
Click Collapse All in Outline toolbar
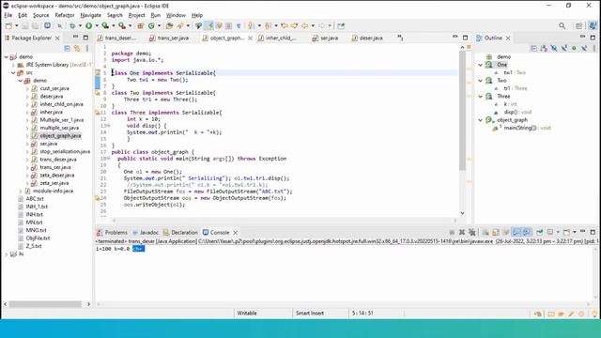533,48
